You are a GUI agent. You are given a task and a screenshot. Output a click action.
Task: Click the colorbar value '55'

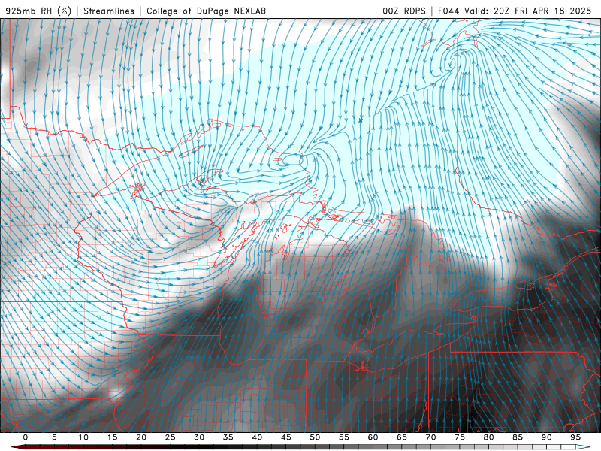(x=344, y=437)
